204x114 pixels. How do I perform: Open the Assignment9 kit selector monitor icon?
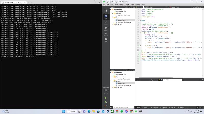point(106,90)
